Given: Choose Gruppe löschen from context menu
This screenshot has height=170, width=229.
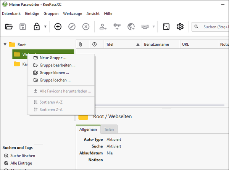Looking at the screenshot, I should pos(61,80).
